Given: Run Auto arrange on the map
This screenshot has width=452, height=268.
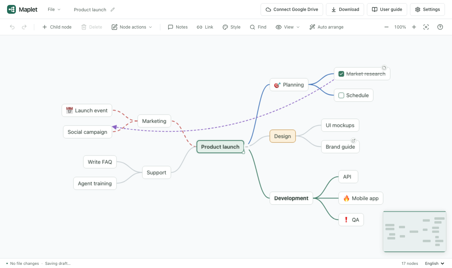Looking at the screenshot, I should click(x=326, y=27).
